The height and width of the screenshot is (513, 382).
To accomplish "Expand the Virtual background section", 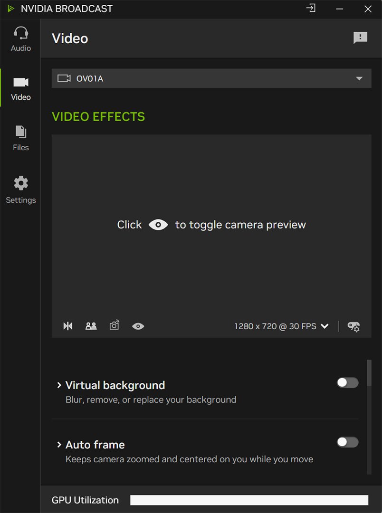I will [x=59, y=385].
